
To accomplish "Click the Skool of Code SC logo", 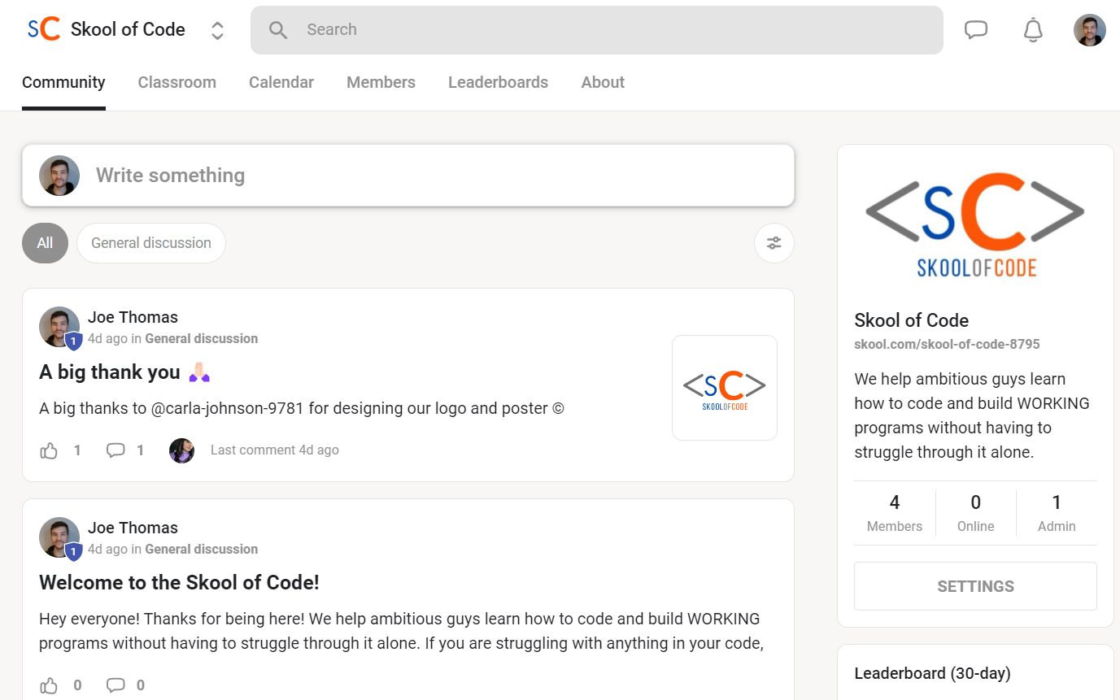I will coord(44,29).
